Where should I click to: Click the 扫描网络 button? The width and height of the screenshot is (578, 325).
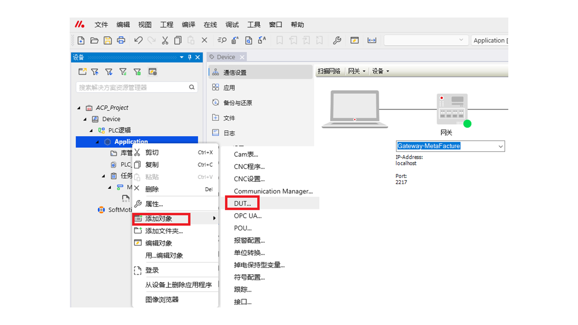coord(329,71)
